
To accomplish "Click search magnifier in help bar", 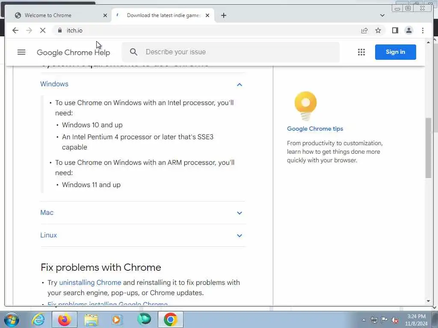I will (x=133, y=52).
